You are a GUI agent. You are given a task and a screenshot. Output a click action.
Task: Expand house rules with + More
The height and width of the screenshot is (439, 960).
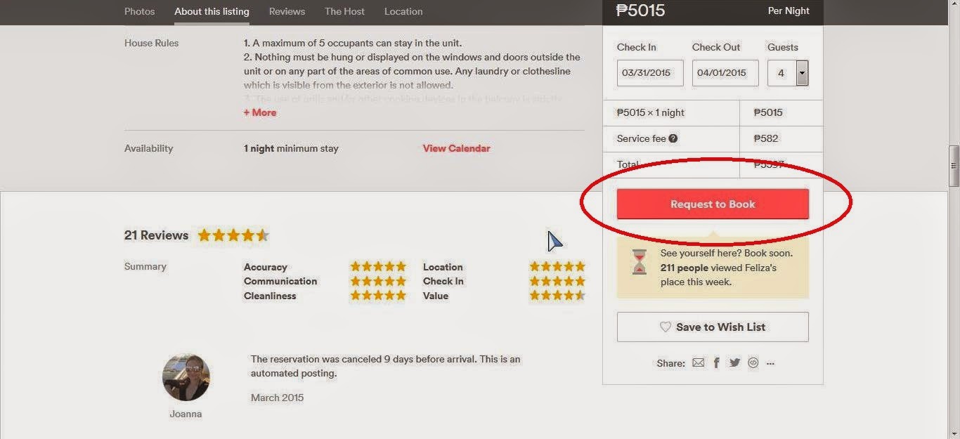pos(260,112)
